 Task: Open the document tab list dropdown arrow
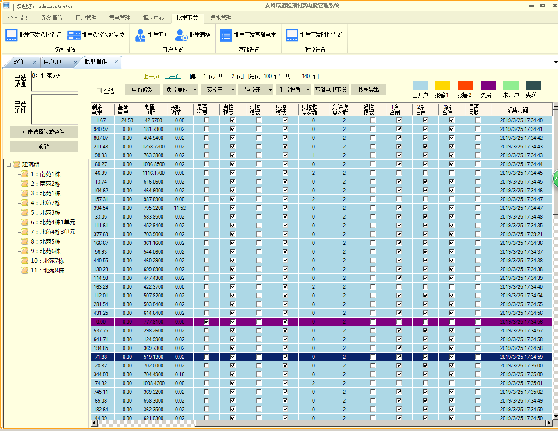click(x=555, y=62)
